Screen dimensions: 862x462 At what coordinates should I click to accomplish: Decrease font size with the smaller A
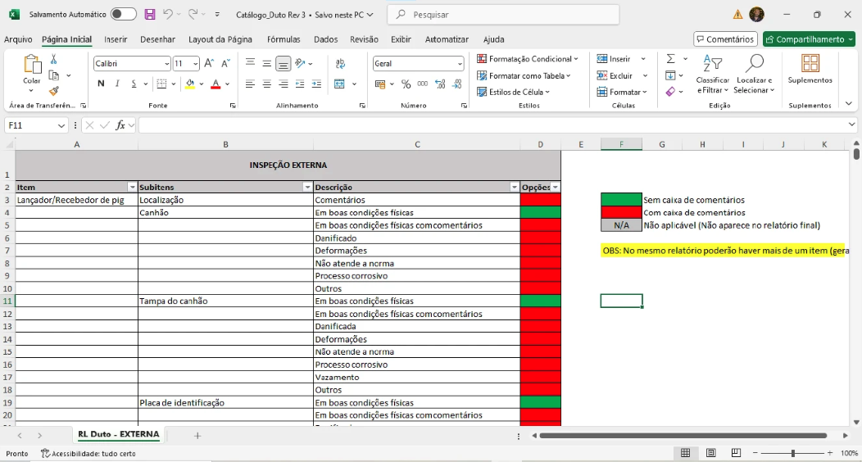point(225,64)
